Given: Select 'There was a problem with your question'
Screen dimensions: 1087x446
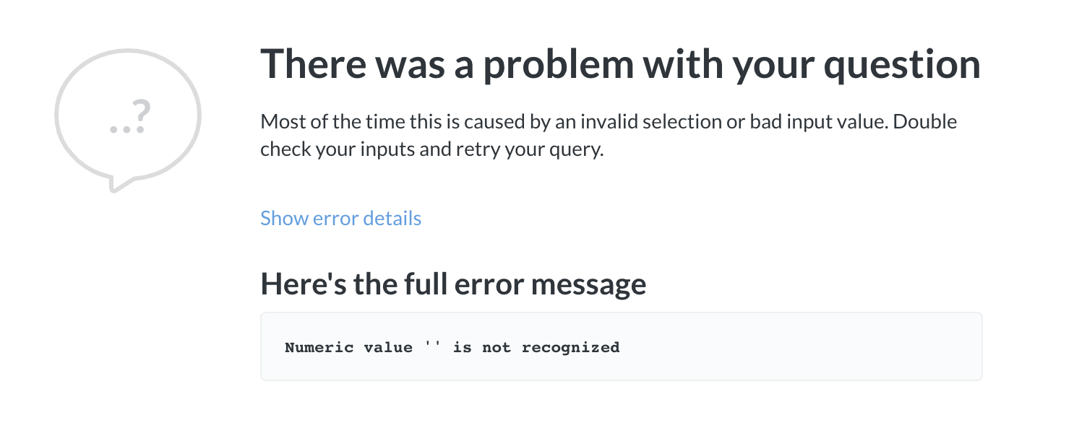Looking at the screenshot, I should pyautogui.click(x=621, y=64).
